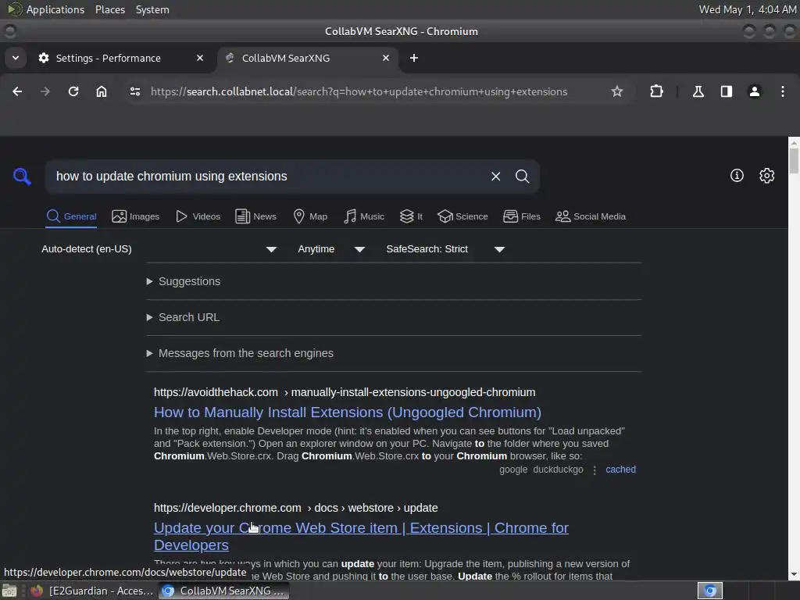Switch to News search category
The height and width of the screenshot is (600, 800).
[x=255, y=216]
